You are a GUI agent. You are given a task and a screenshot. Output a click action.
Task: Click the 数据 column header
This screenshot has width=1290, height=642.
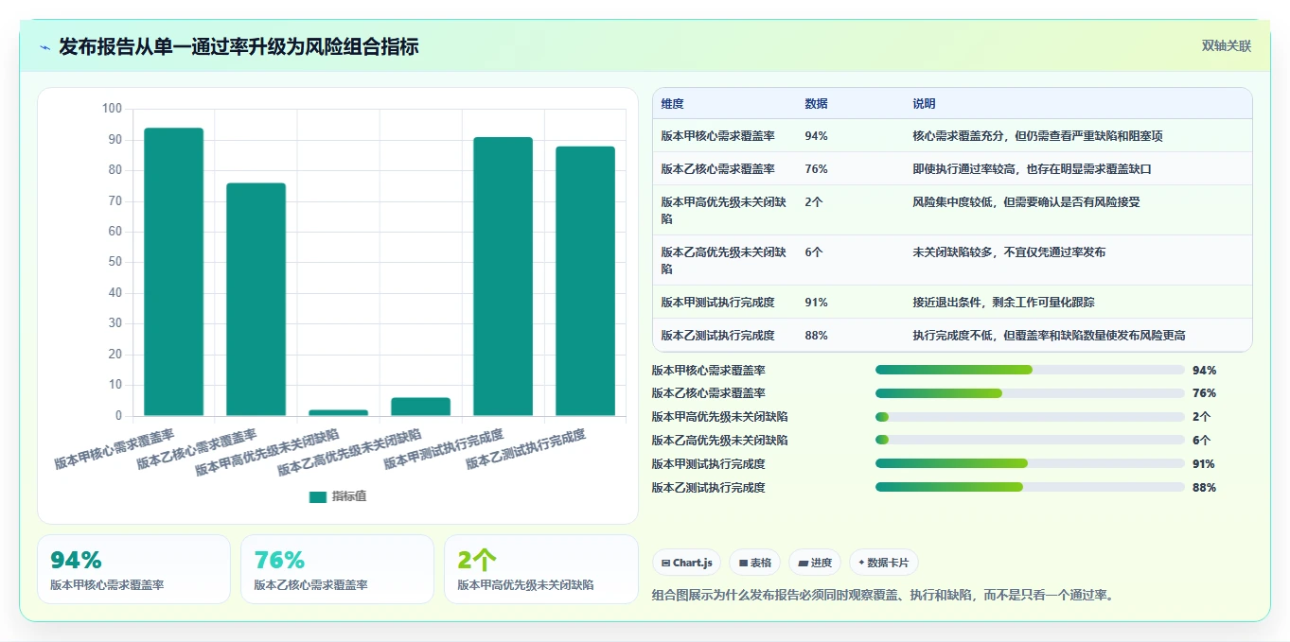pos(816,104)
